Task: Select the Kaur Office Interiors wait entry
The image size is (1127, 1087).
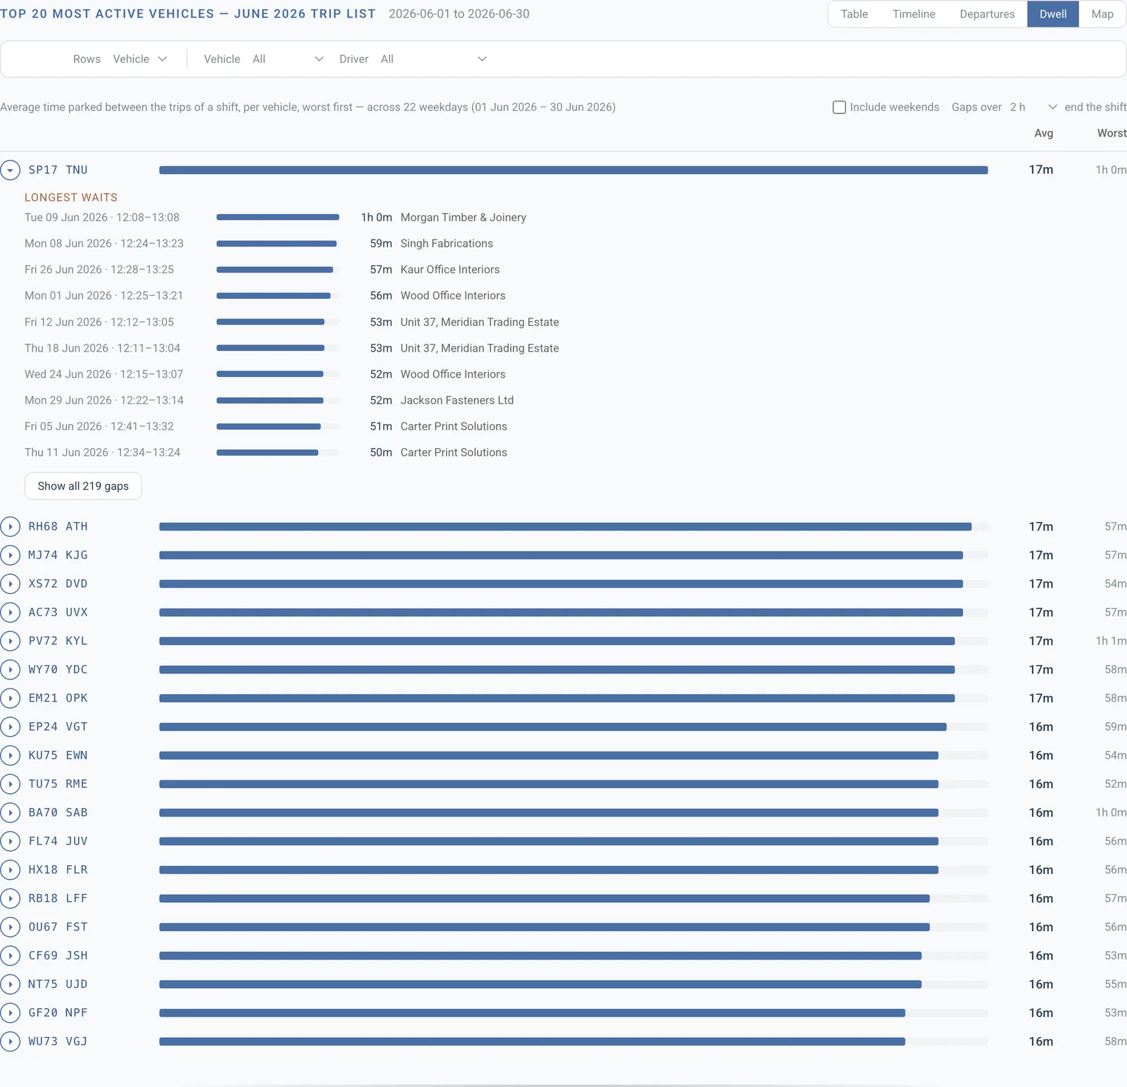Action: pyautogui.click(x=450, y=270)
